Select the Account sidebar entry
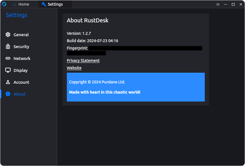Screen dimensions: 245x166 pyautogui.click(x=21, y=82)
